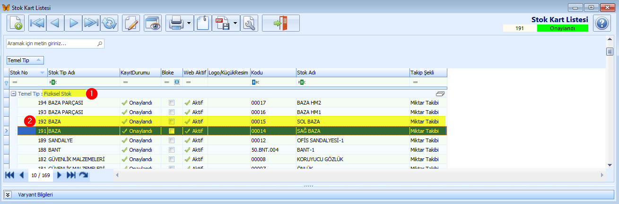Click the green Onaylandı status indicator
The width and height of the screenshot is (619, 204).
(562, 28)
